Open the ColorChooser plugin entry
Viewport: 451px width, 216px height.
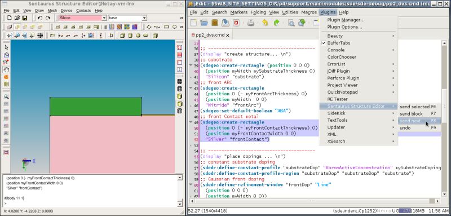pyautogui.click(x=359, y=57)
